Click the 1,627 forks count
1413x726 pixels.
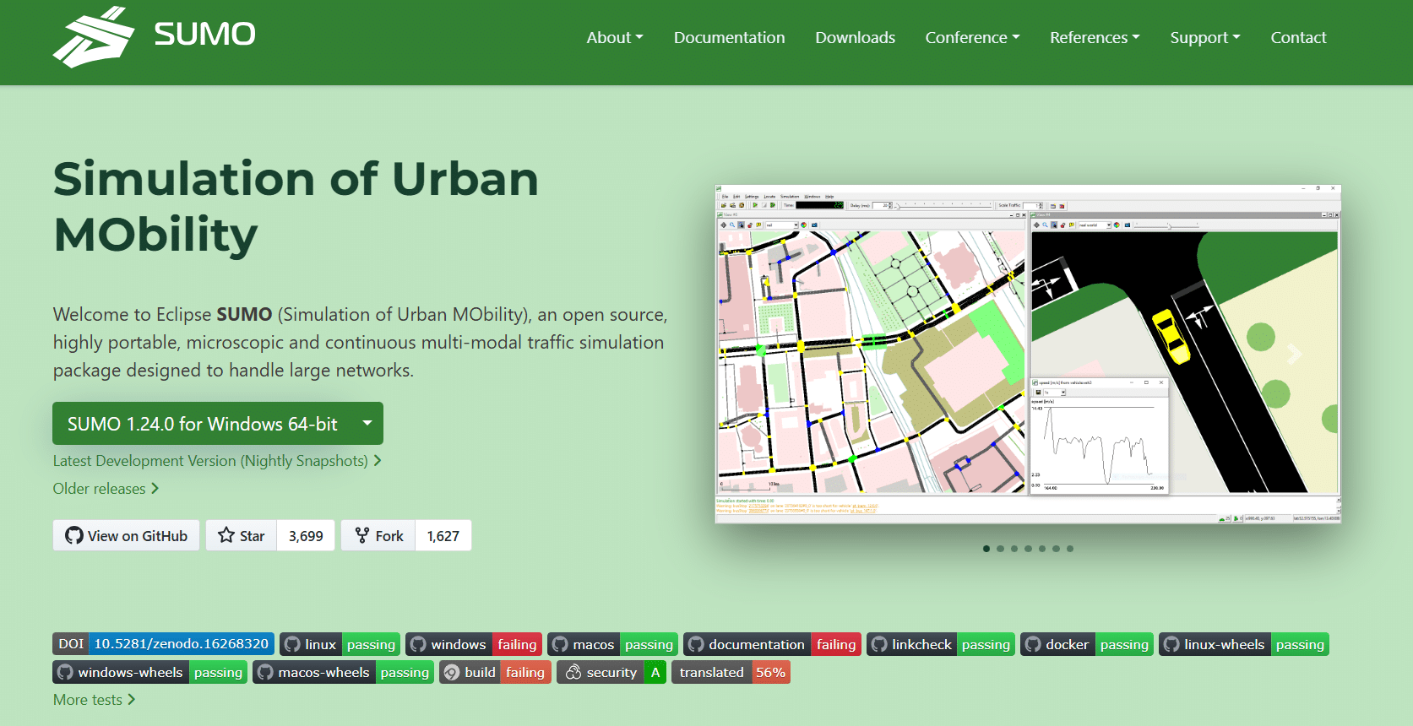tap(443, 535)
